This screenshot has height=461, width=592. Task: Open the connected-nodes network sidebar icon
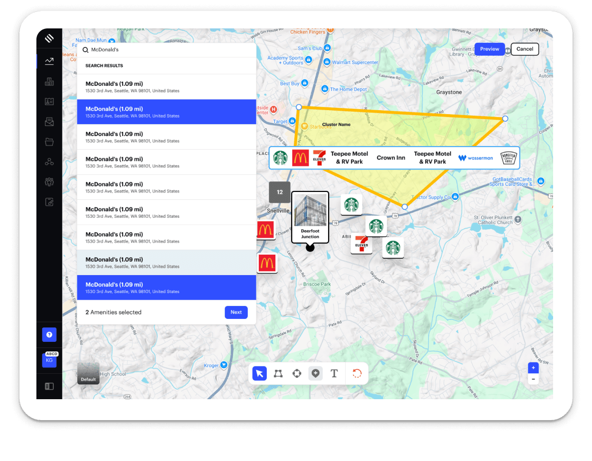click(x=49, y=162)
